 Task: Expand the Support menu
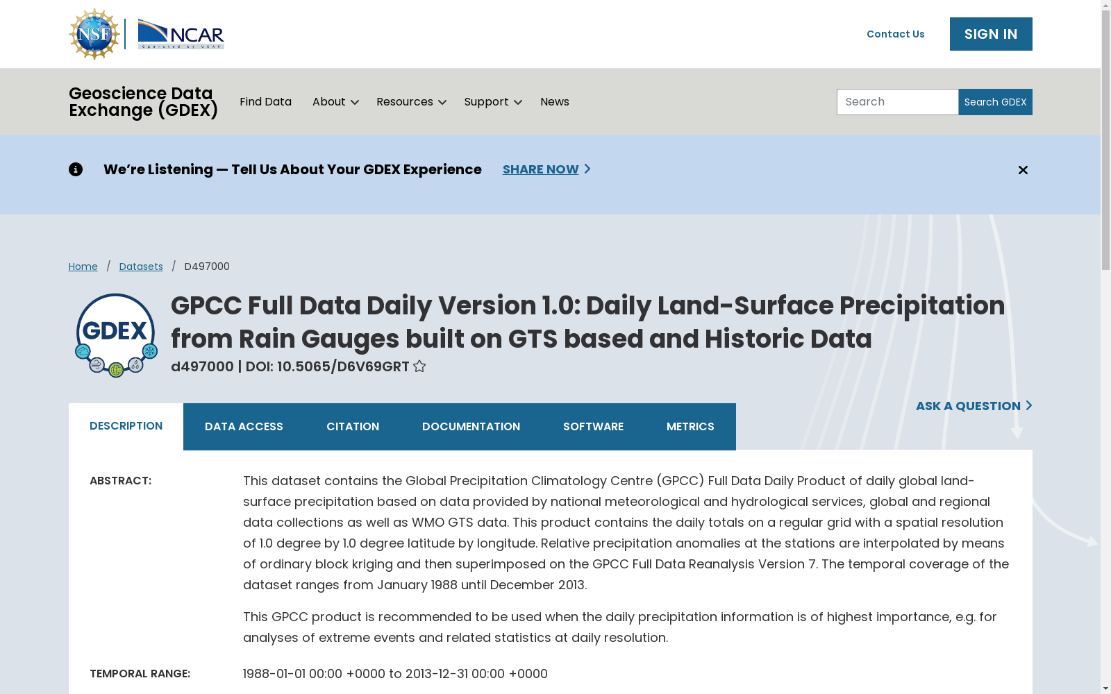pos(493,102)
